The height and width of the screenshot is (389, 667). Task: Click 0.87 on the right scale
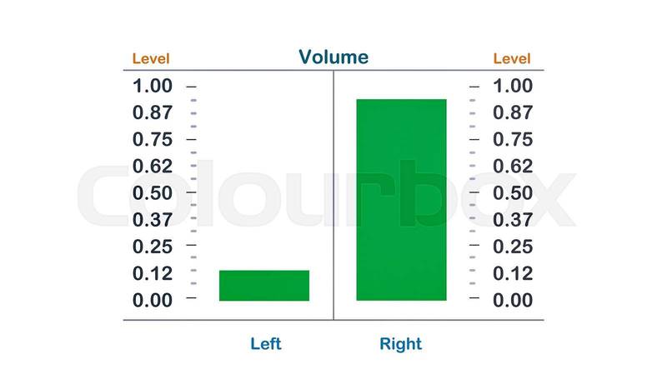point(513,112)
